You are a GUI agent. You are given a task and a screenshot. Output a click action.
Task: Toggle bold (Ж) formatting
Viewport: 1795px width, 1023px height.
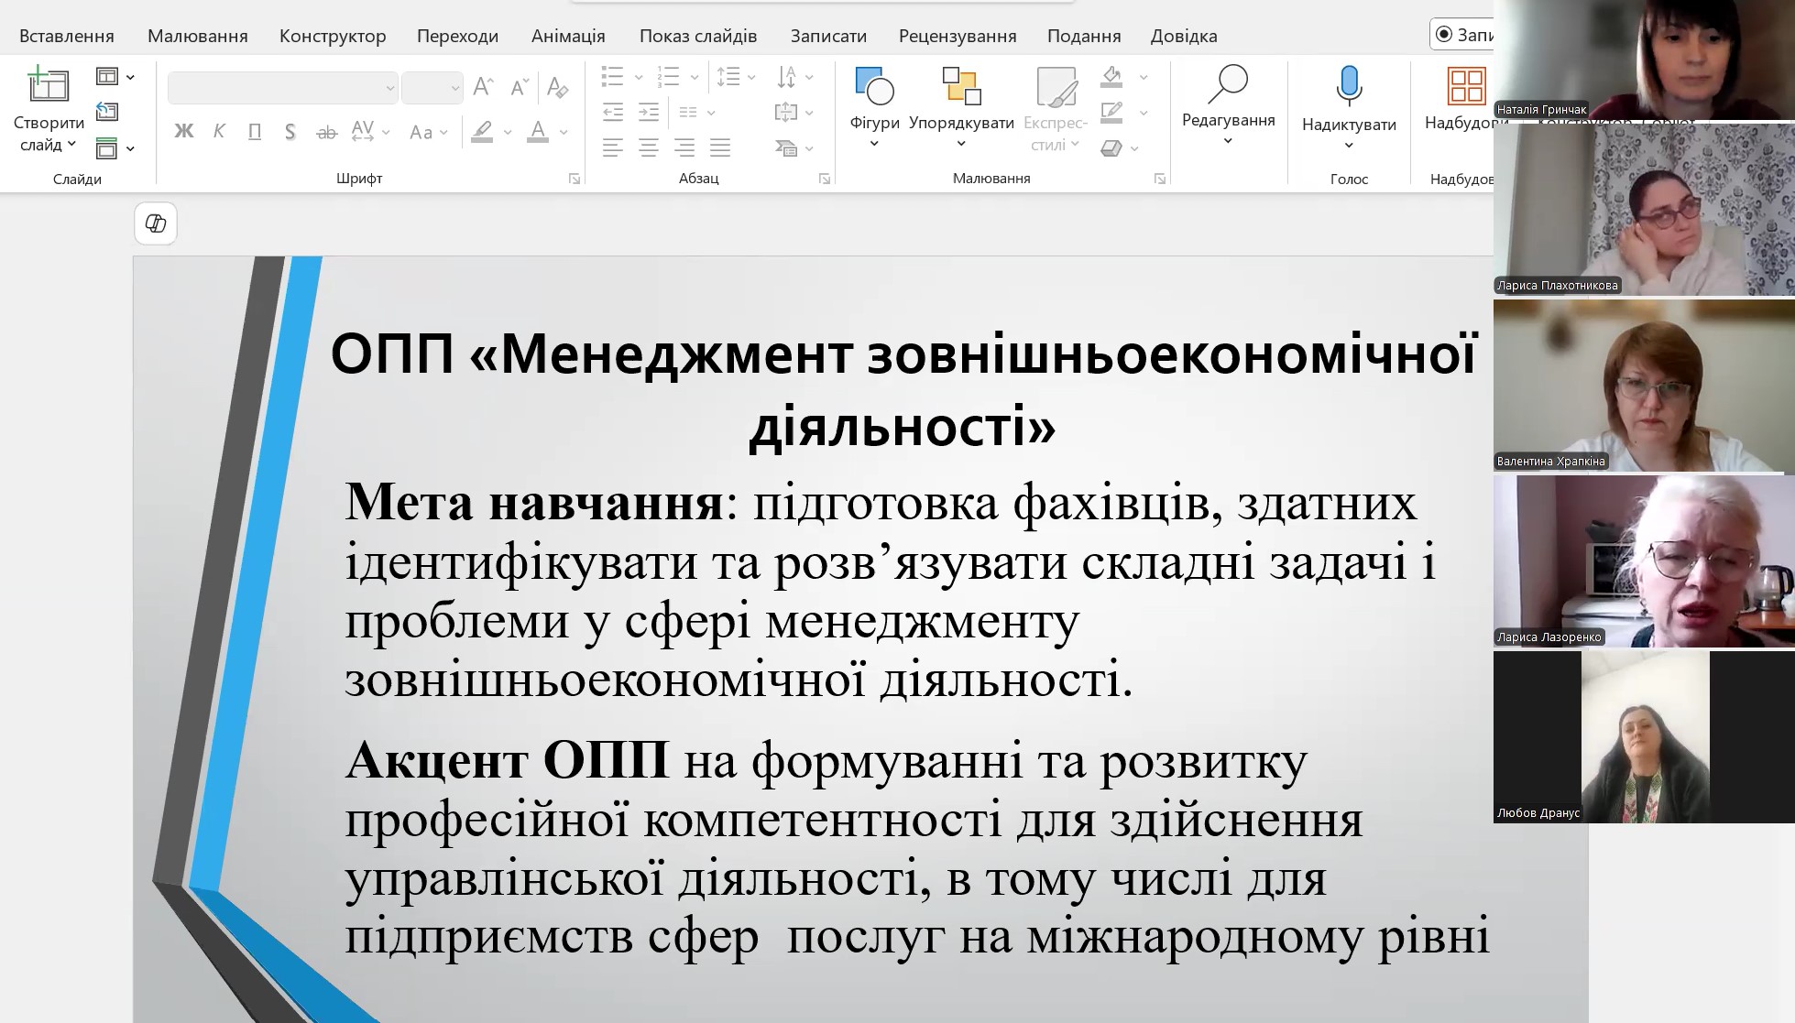pos(183,132)
